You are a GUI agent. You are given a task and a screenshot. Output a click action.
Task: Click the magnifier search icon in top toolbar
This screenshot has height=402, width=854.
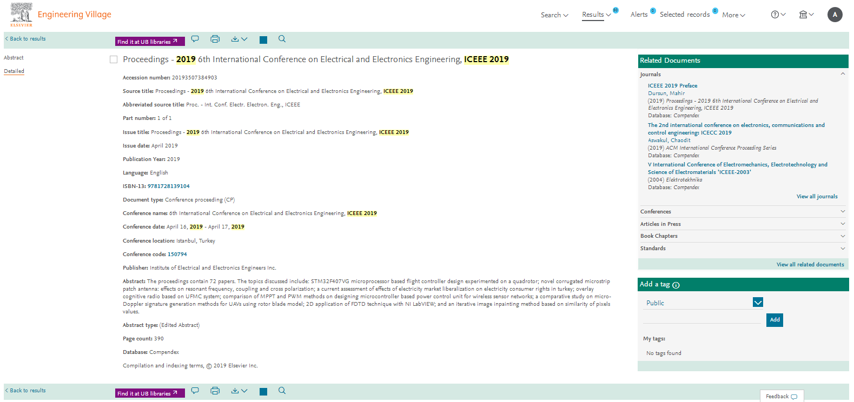[282, 39]
